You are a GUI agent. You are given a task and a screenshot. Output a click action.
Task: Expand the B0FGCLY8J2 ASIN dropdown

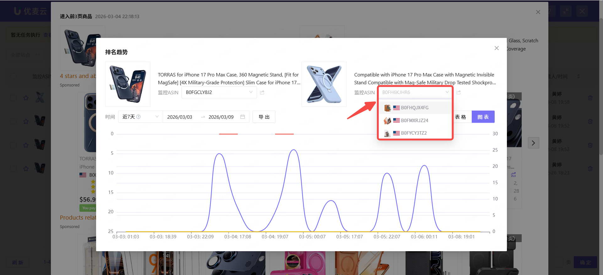tap(251, 92)
